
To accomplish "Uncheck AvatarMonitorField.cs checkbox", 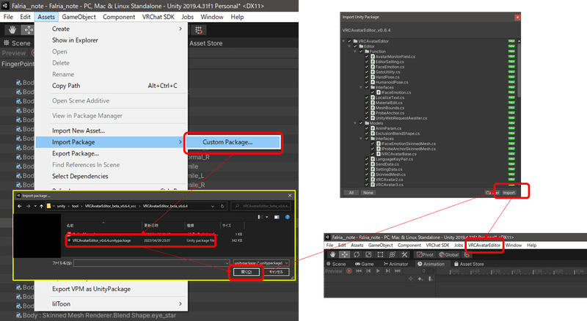I will (x=367, y=56).
